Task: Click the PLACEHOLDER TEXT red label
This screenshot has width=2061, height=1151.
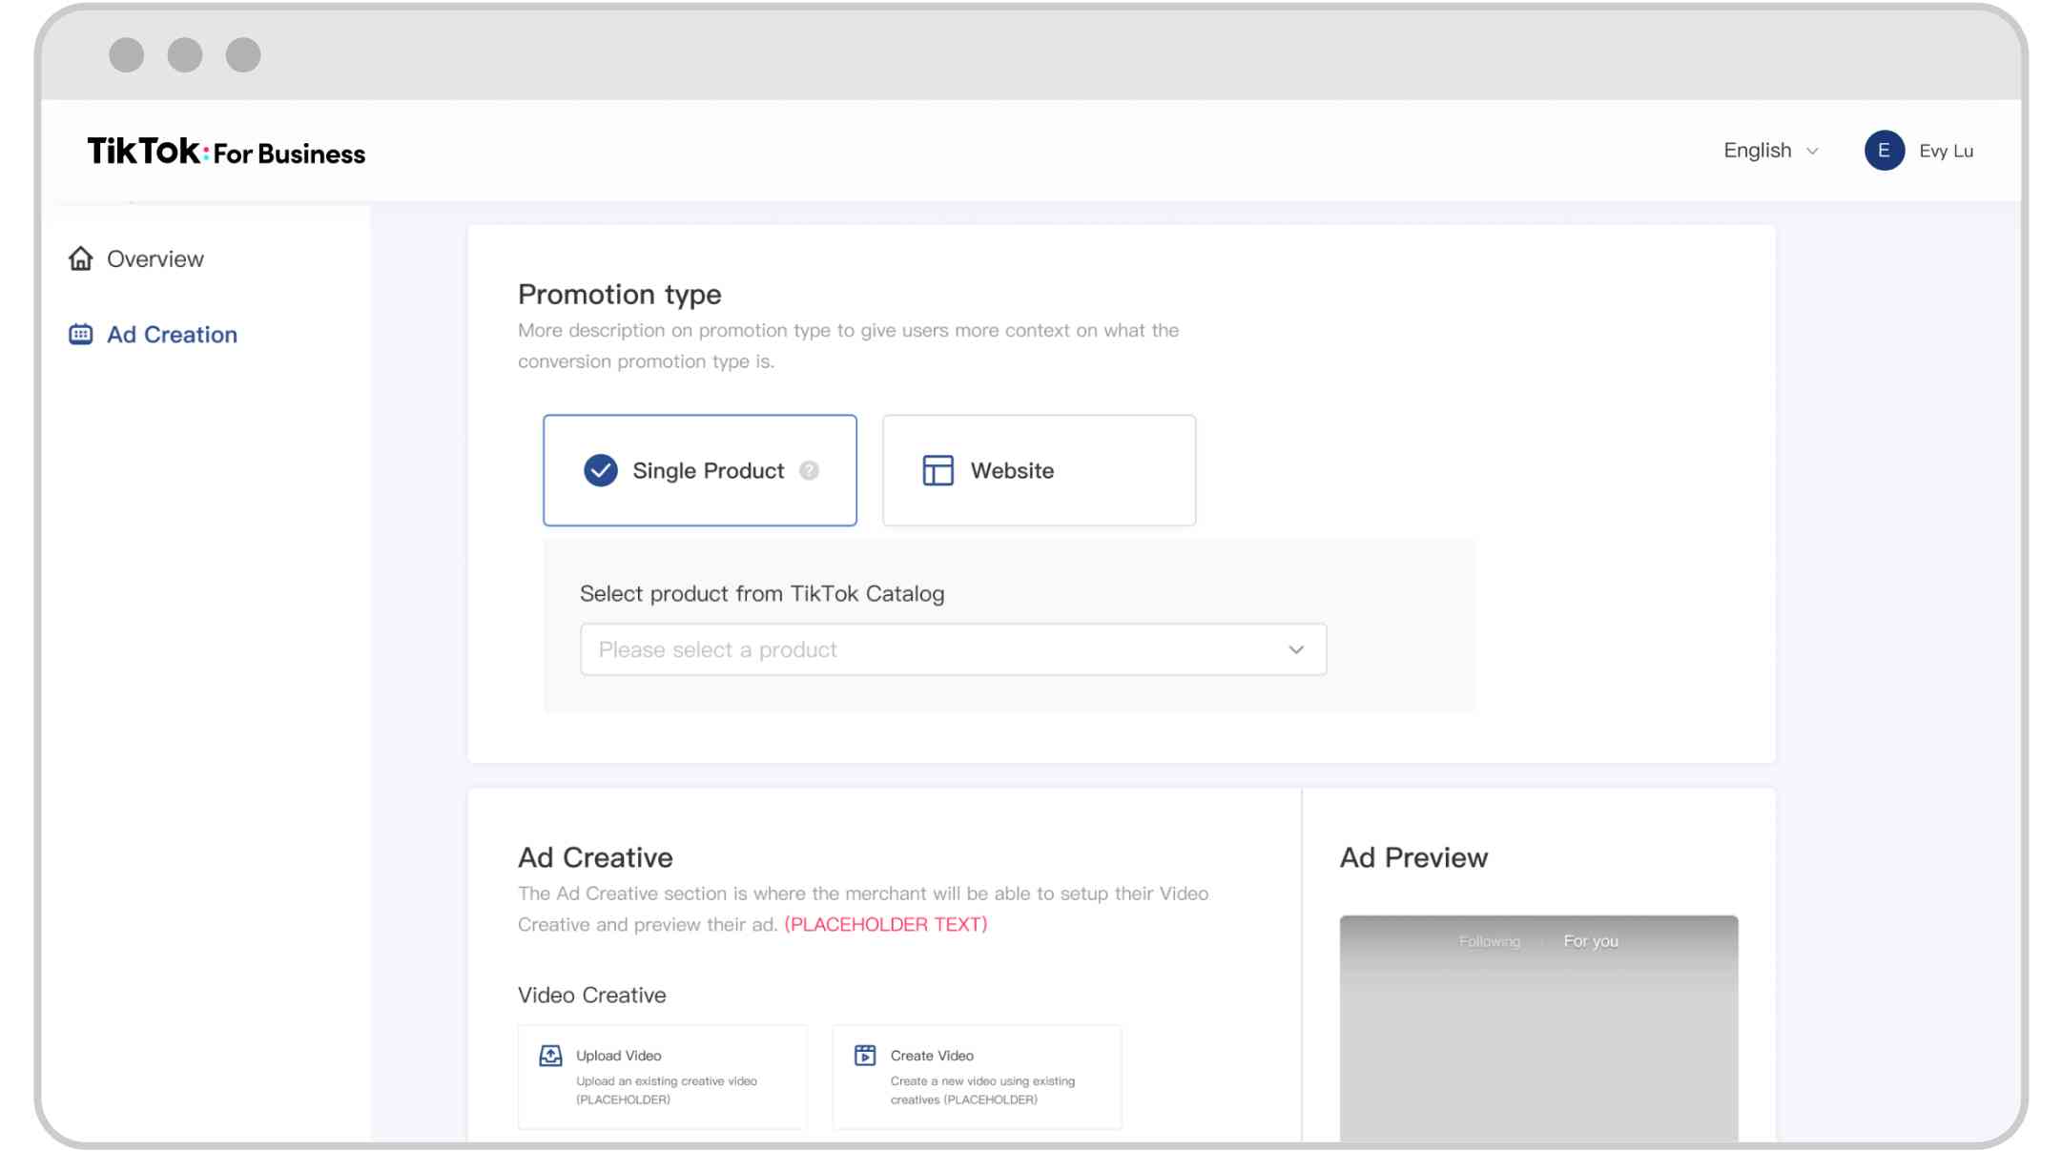Action: coord(885,923)
